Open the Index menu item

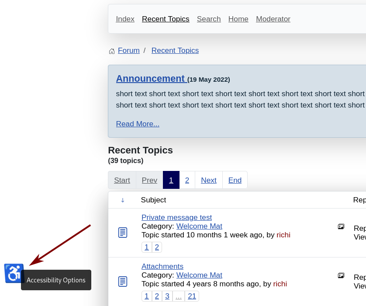point(125,19)
